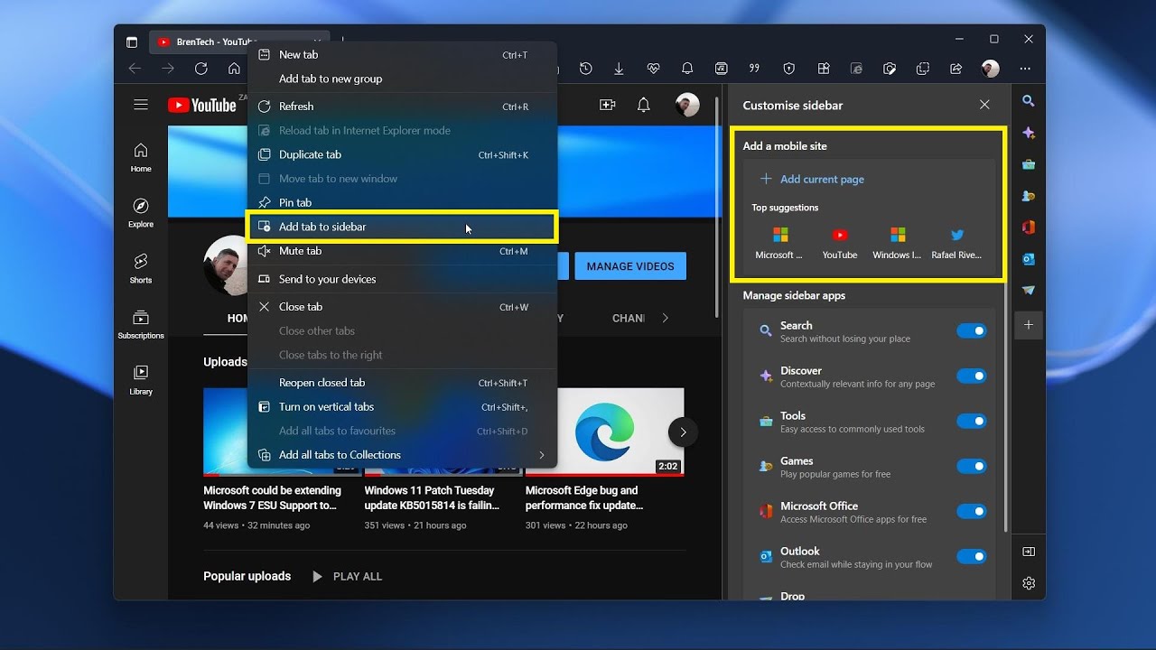Click PLAY ALL next to Popular uploads
Image resolution: width=1156 pixels, height=650 pixels.
347,576
